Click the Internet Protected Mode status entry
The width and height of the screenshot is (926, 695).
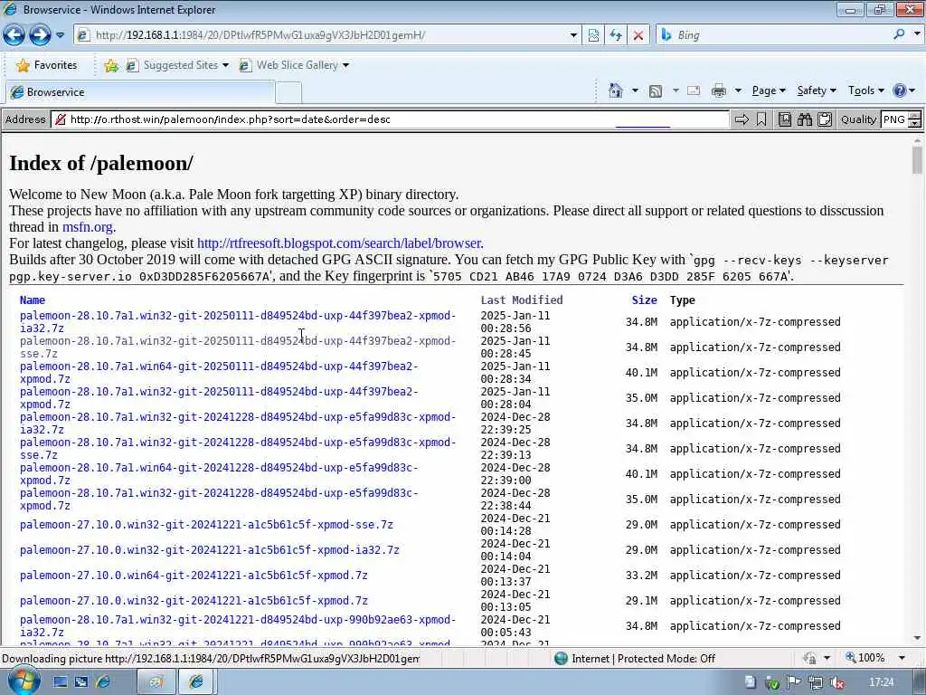635,659
